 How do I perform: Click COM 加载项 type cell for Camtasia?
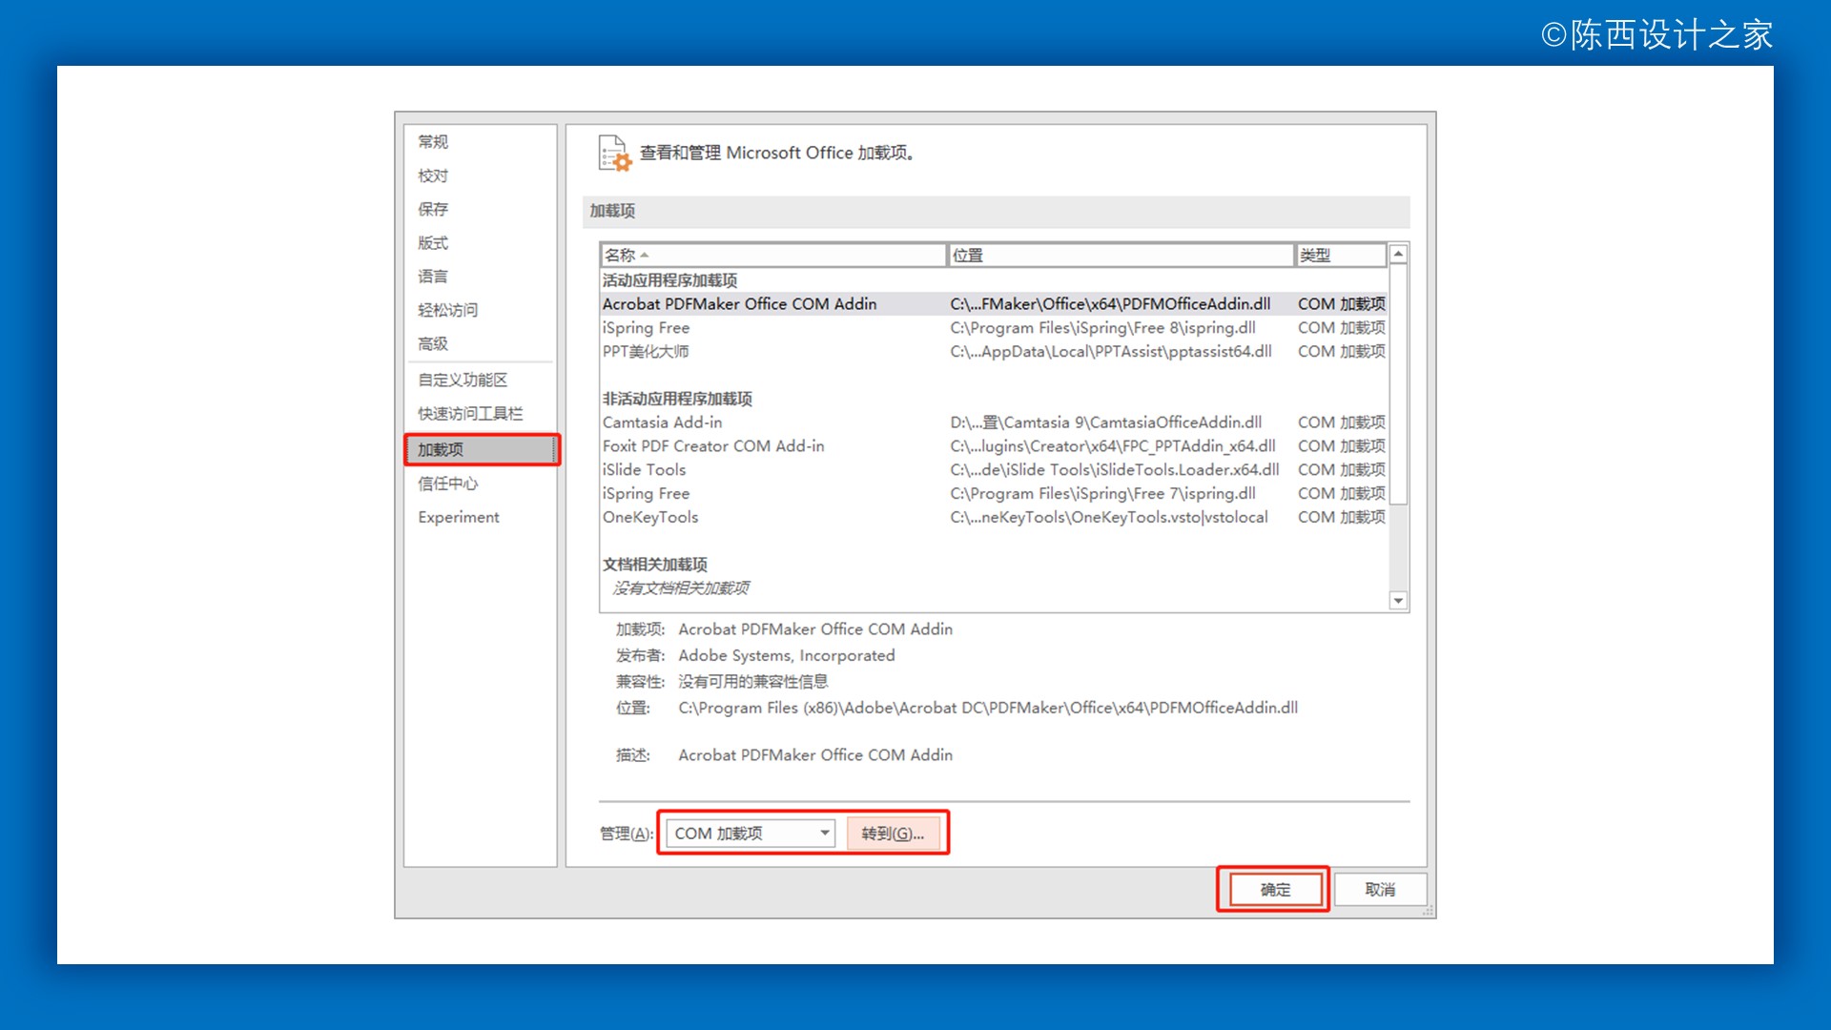point(1342,422)
